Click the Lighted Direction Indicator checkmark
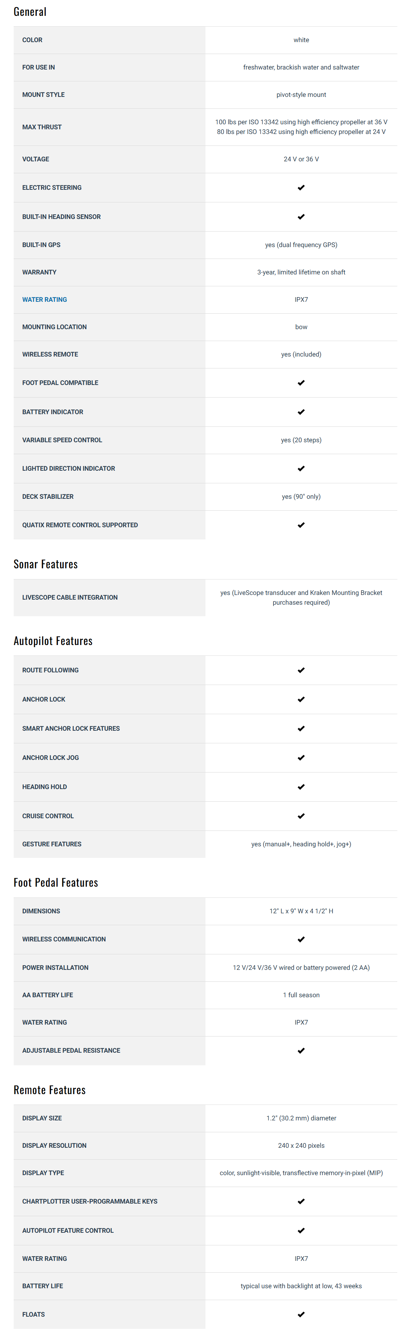402x1339 pixels. (x=301, y=469)
